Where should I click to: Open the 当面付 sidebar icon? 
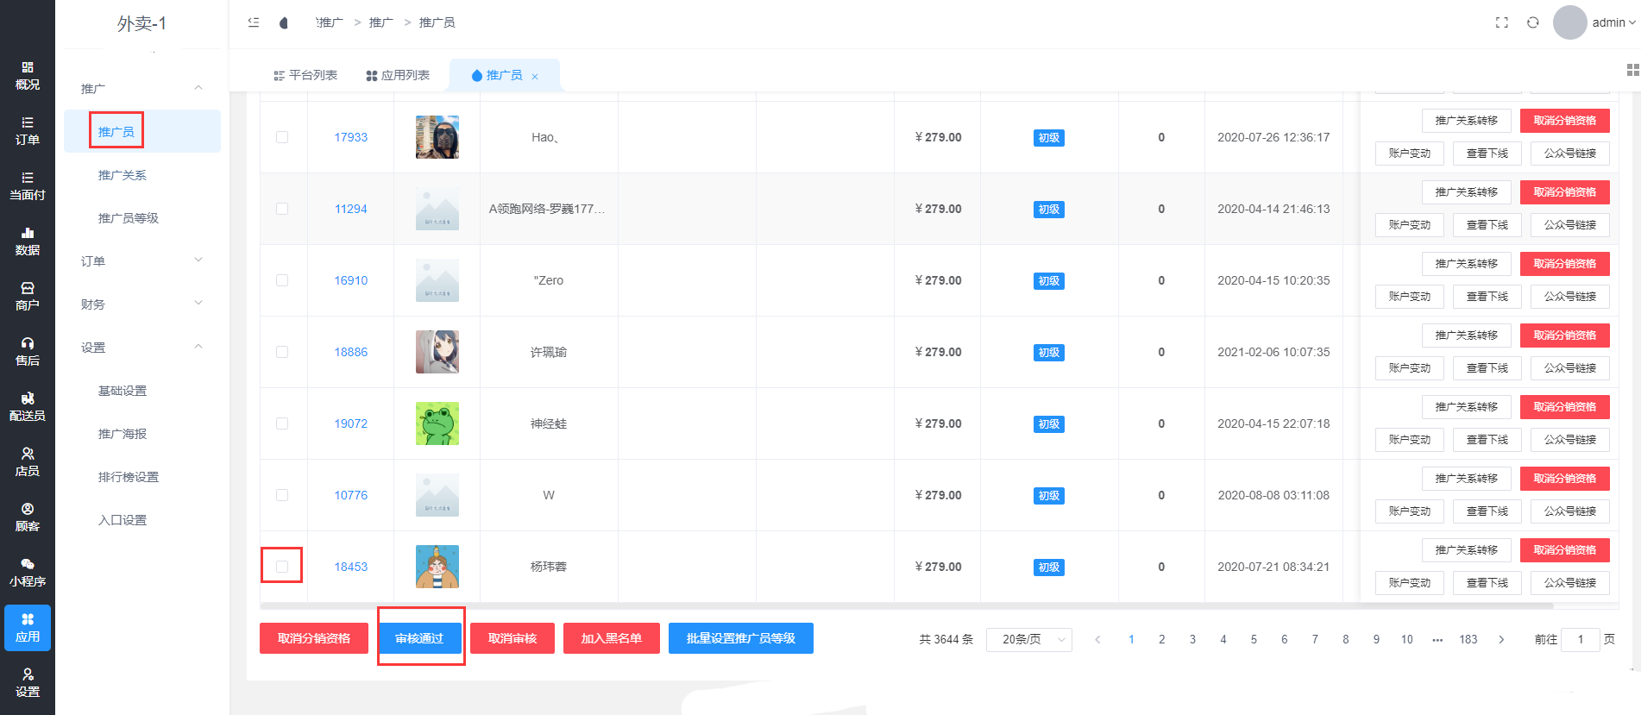coord(28,186)
